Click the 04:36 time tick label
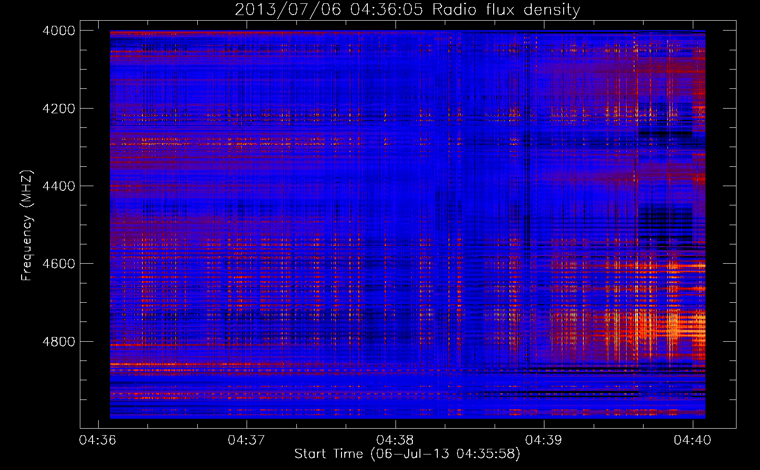Viewport: 760px width, 470px height. (x=98, y=440)
